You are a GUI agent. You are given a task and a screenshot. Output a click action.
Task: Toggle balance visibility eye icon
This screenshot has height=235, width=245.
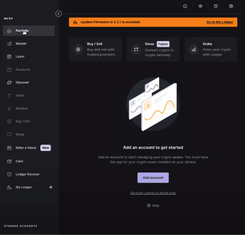point(200,6)
